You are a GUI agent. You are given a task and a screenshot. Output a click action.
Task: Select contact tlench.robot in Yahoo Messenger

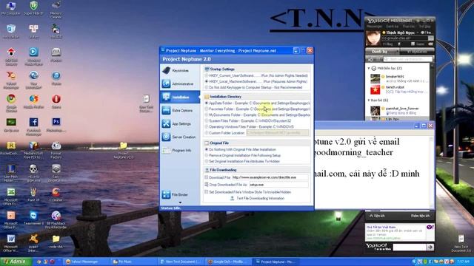click(x=399, y=89)
